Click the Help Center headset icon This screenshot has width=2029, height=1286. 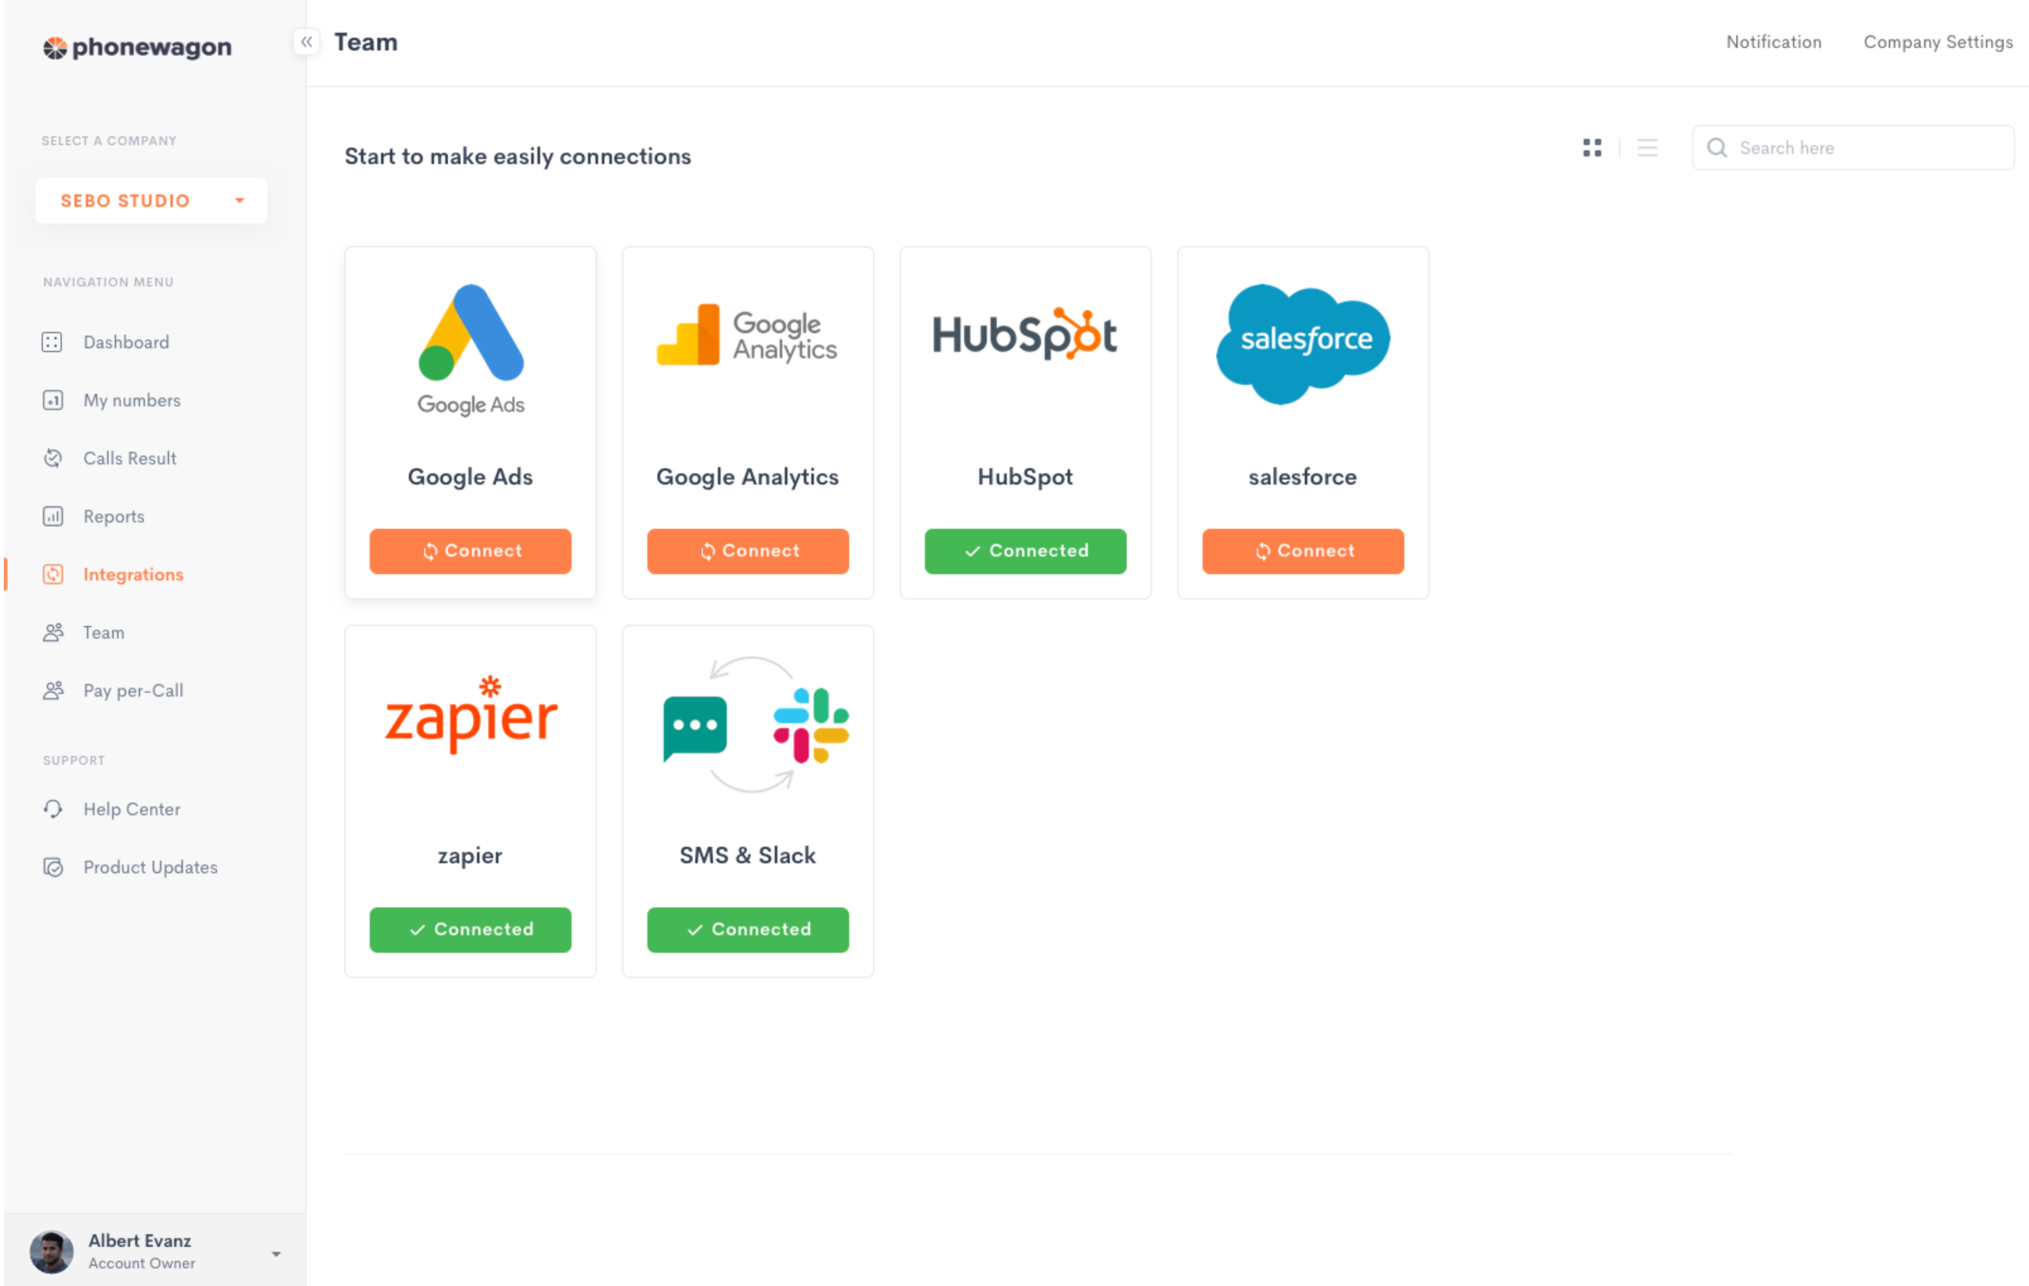[52, 809]
